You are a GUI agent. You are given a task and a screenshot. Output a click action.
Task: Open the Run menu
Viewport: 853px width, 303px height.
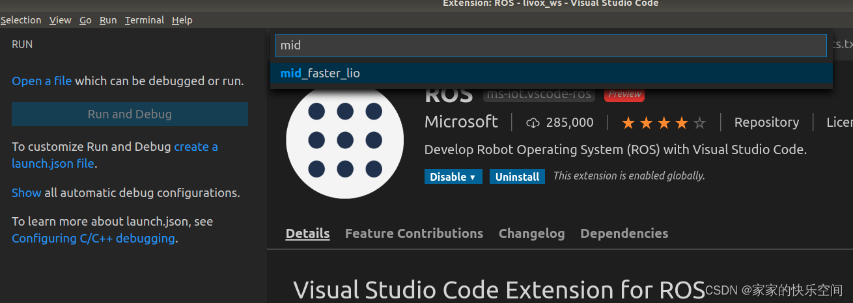[108, 20]
